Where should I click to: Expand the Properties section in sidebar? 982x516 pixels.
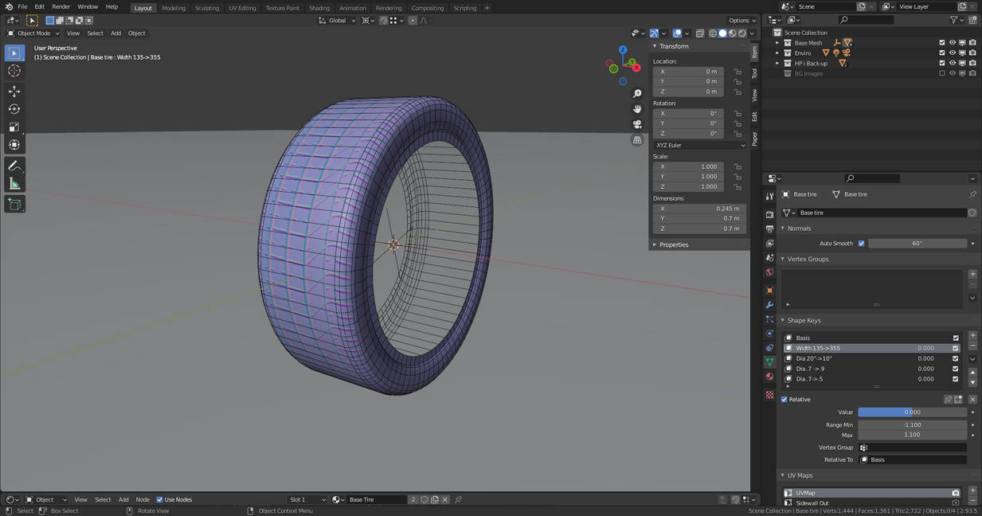pos(674,244)
